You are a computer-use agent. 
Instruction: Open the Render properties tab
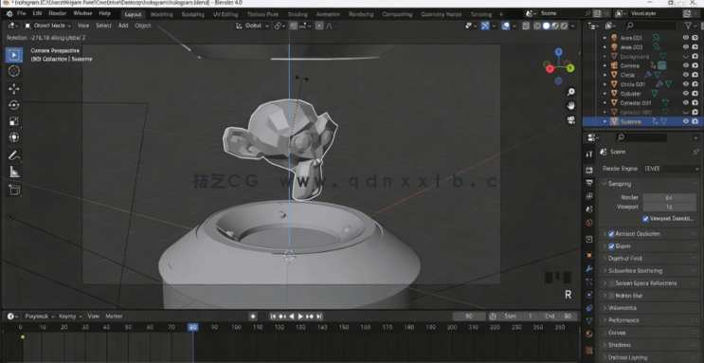pyautogui.click(x=589, y=170)
